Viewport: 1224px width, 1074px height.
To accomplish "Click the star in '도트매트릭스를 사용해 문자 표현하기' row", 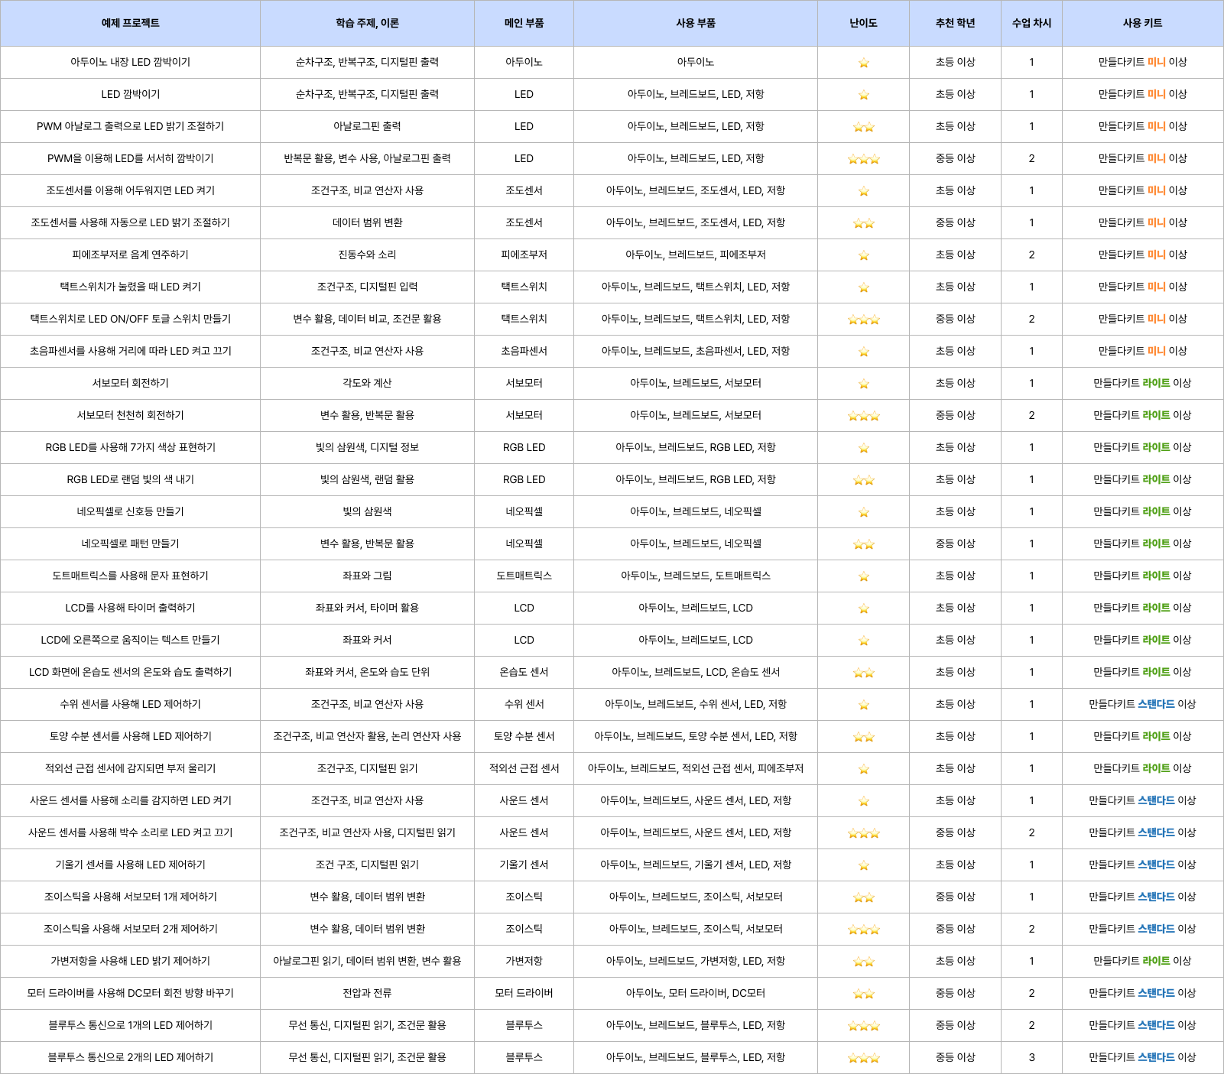I will click(x=864, y=576).
